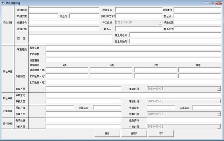The height and width of the screenshot is (141, 224).
Task: Open the 开工日期 date dropdown
Action: click(161, 22)
